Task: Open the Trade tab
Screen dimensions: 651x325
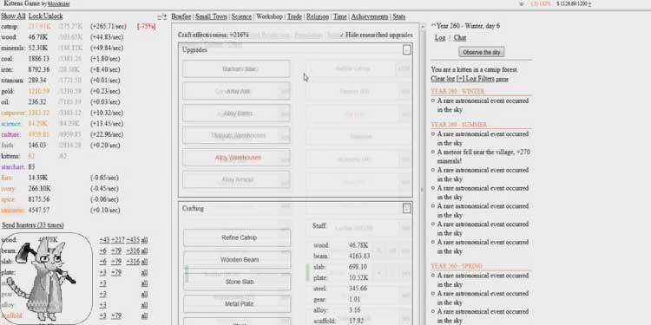Action: point(294,16)
